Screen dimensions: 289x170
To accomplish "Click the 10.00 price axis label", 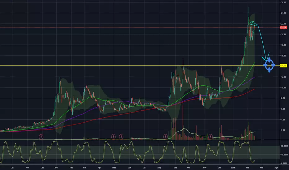I will 283,88.
